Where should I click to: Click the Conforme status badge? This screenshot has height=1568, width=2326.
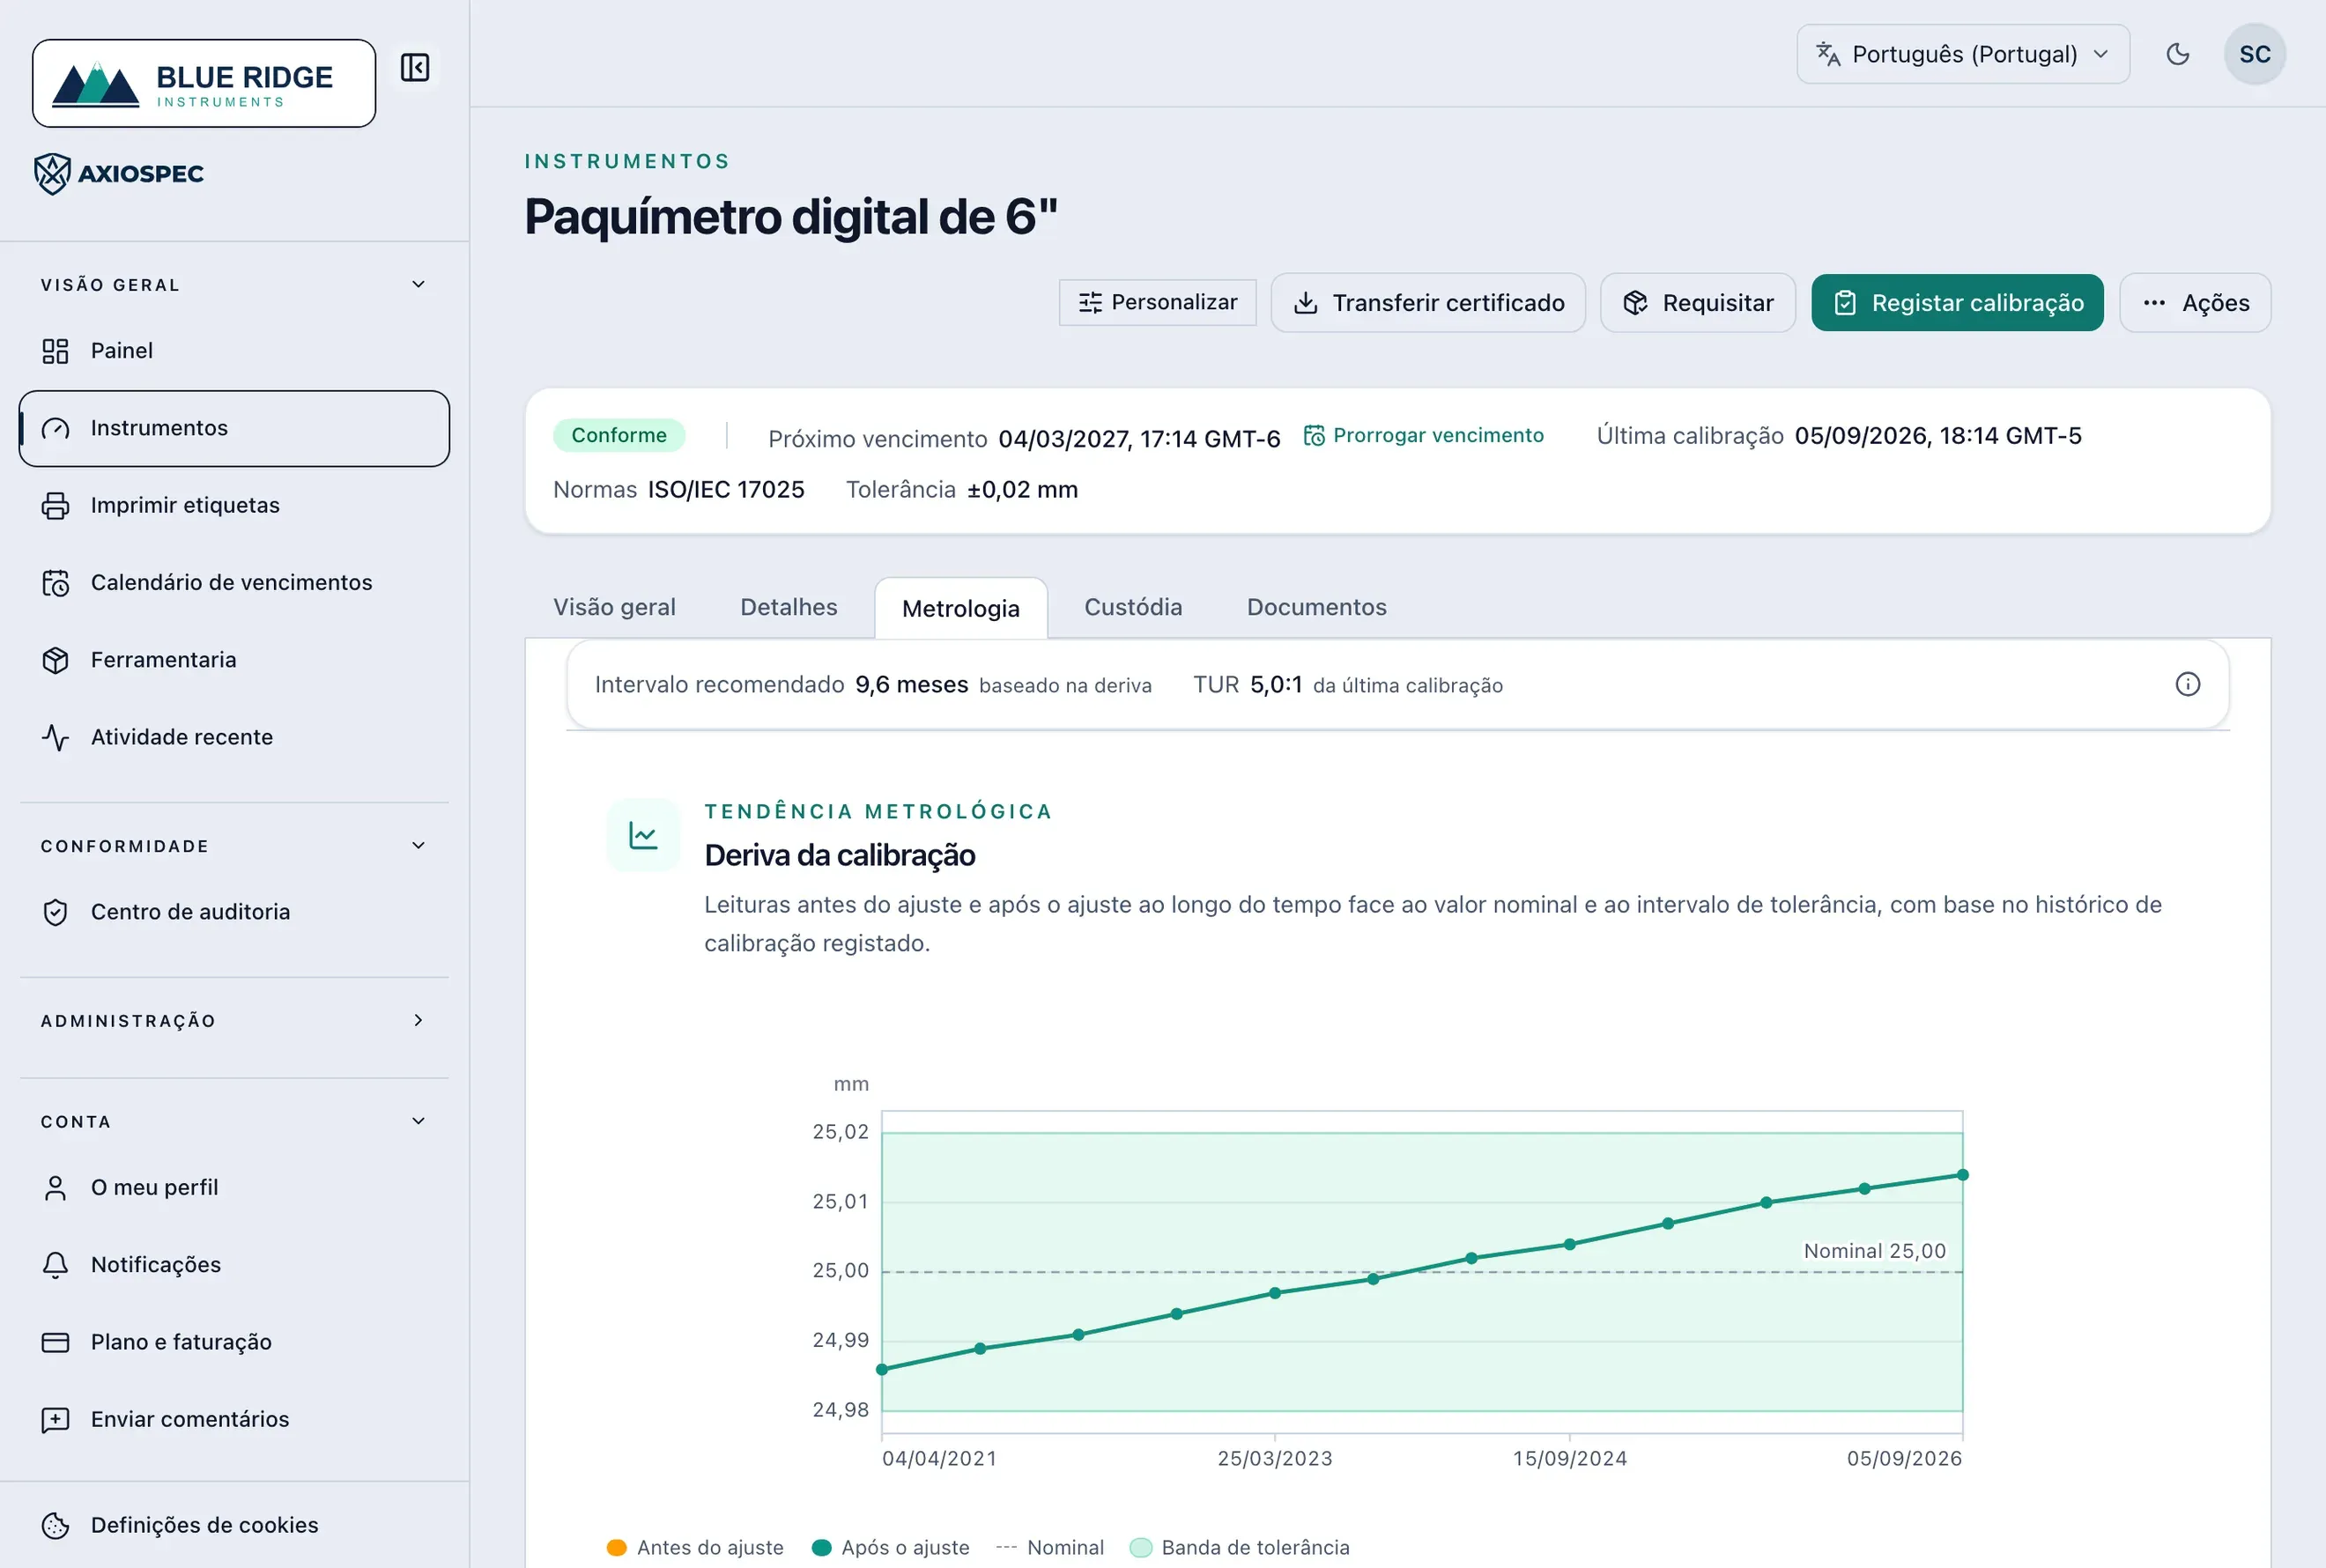(619, 435)
